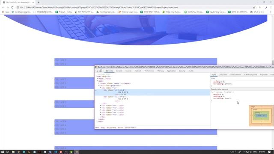Select the Computed sidebar tab

click(223, 75)
